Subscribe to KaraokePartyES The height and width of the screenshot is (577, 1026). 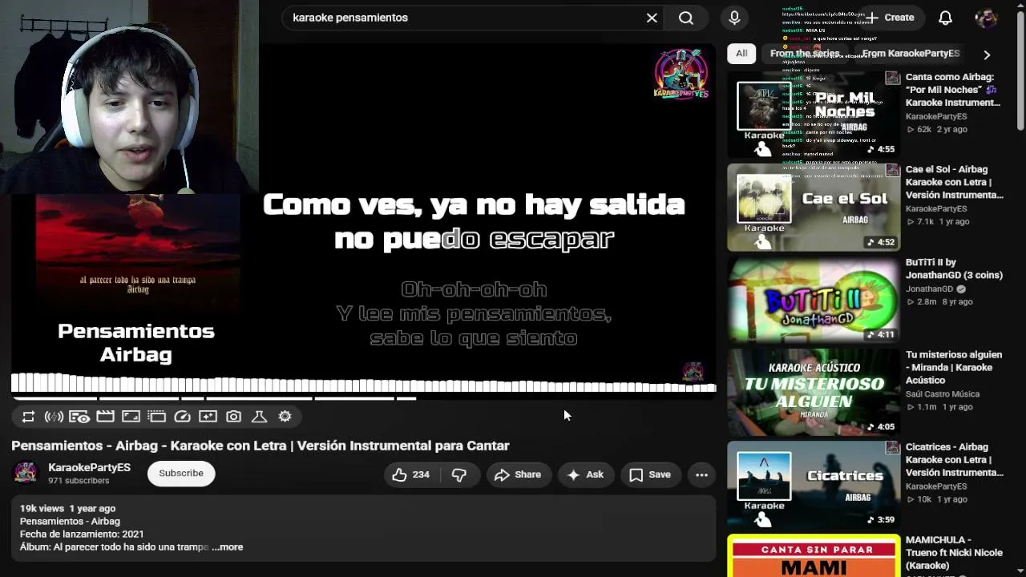(181, 473)
